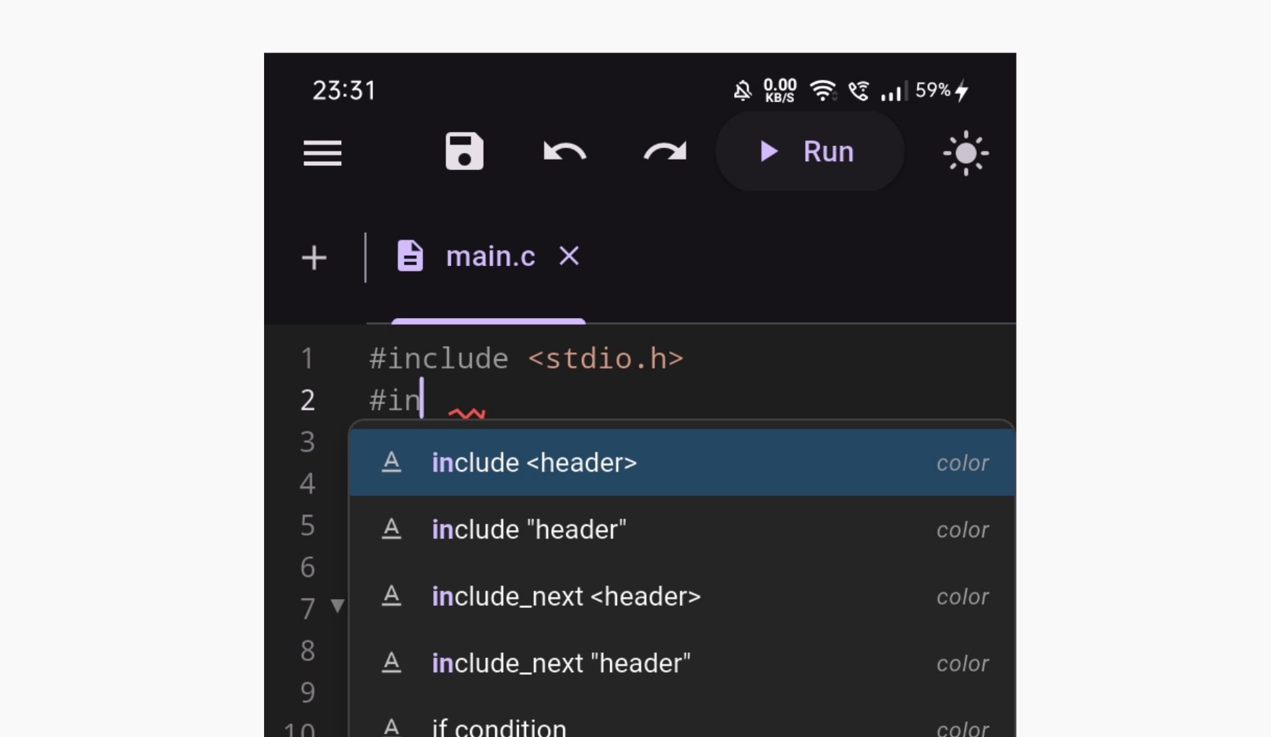The image size is (1271, 737).
Task: Tap the Wi-Fi status bar icon
Action: [x=822, y=91]
